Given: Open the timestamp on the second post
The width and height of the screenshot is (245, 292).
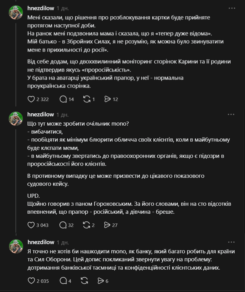Looking at the screenshot, I should (62, 115).
